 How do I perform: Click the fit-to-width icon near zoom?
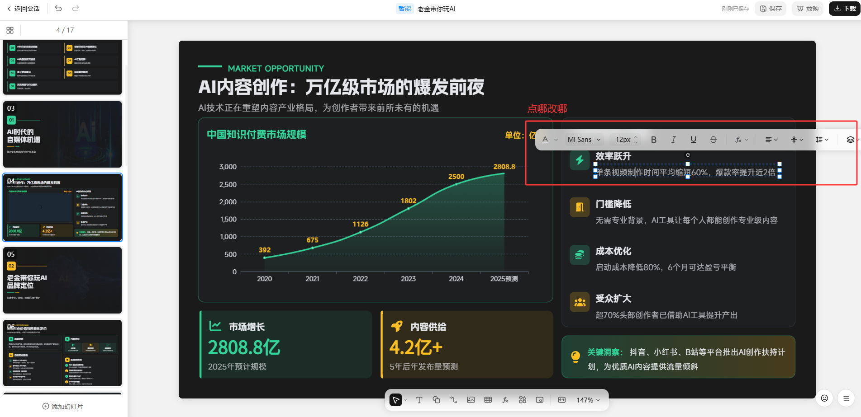click(x=562, y=400)
